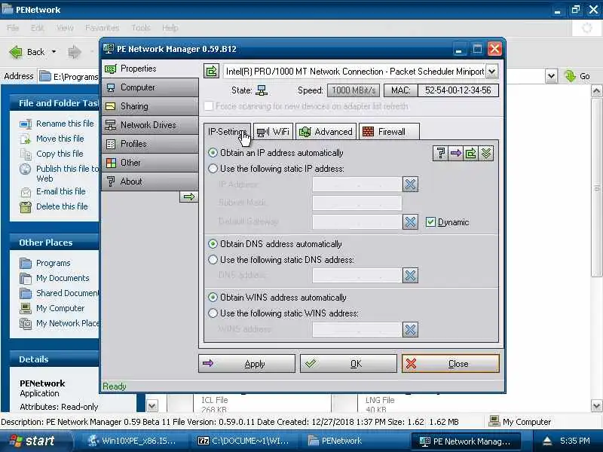The image size is (603, 452).
Task: Open the Back button history dropdown
Action: [x=54, y=52]
